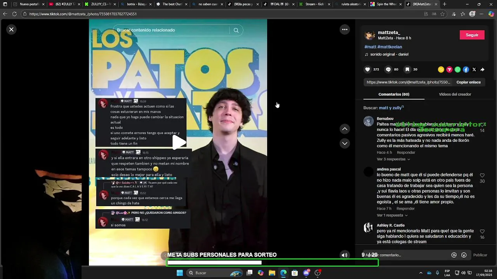Open the commenter name 'andrea pascal'
Image resolution: width=497 pixels, height=279 pixels.
pos(388,169)
